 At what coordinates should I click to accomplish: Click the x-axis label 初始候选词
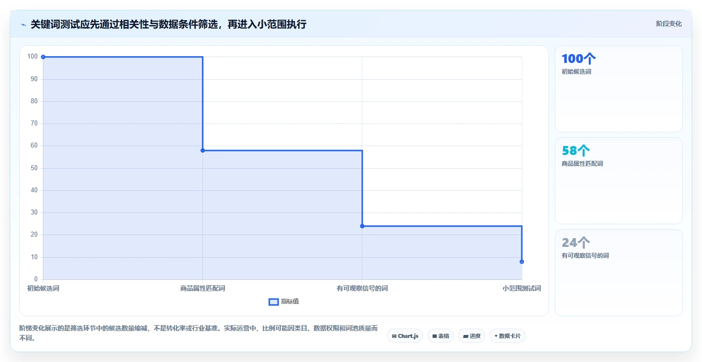[x=43, y=288]
